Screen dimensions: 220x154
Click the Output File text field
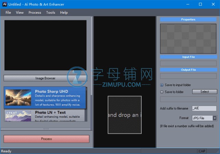(x=188, y=76)
